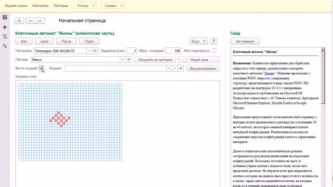Screen dimensions: 333x187
Task: Click the Визуализировать button
Action: tap(203, 68)
